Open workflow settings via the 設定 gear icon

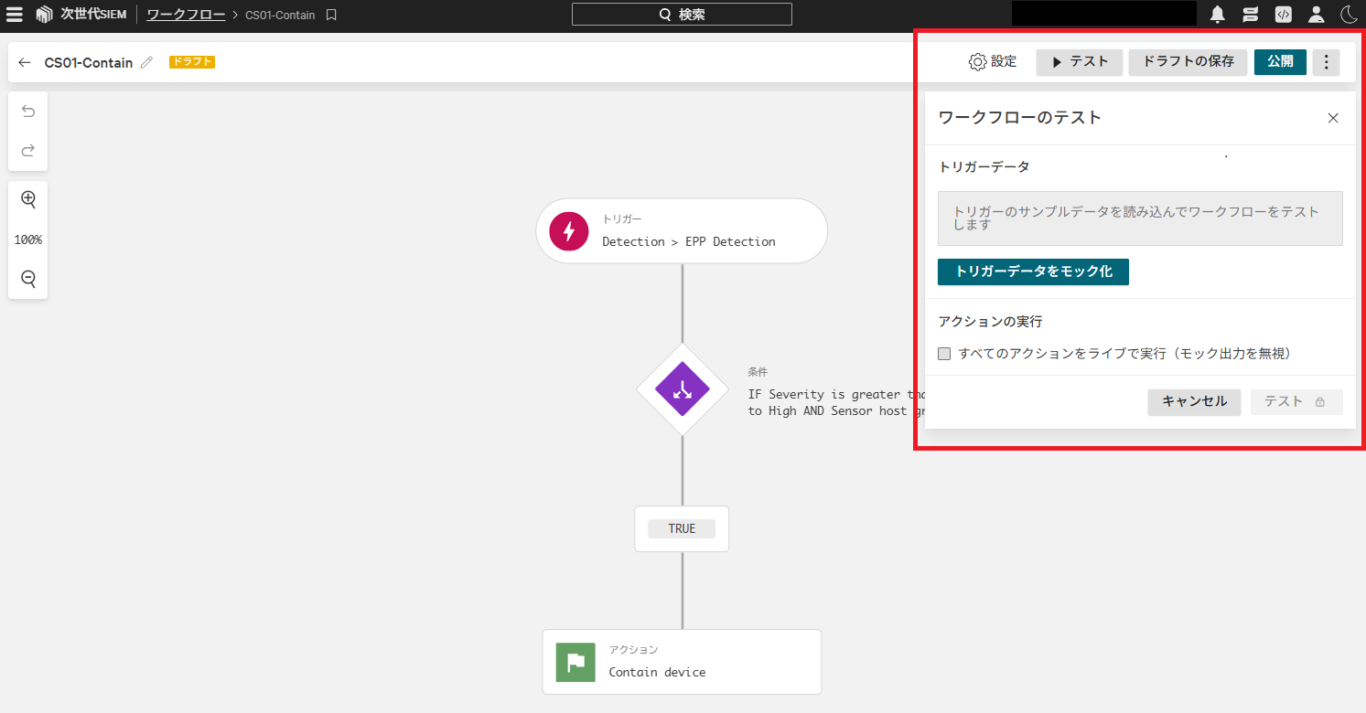tap(976, 61)
